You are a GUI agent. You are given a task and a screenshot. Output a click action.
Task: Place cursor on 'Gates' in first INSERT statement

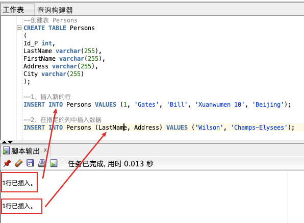pos(146,105)
